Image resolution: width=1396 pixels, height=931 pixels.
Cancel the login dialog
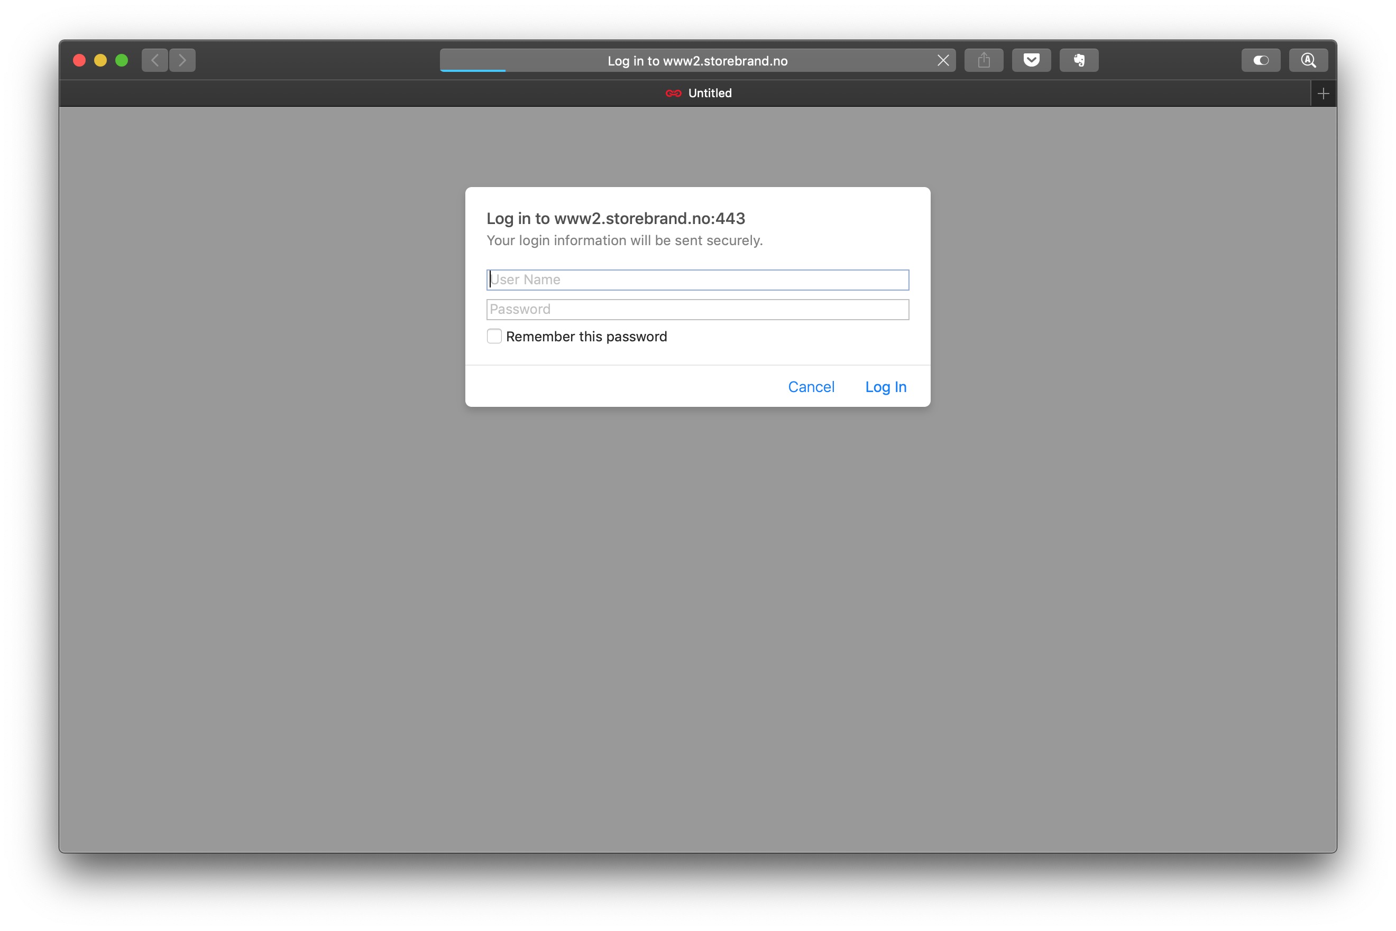811,387
